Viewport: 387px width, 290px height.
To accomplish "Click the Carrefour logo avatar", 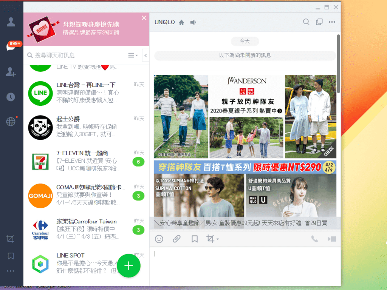I will pos(40,230).
